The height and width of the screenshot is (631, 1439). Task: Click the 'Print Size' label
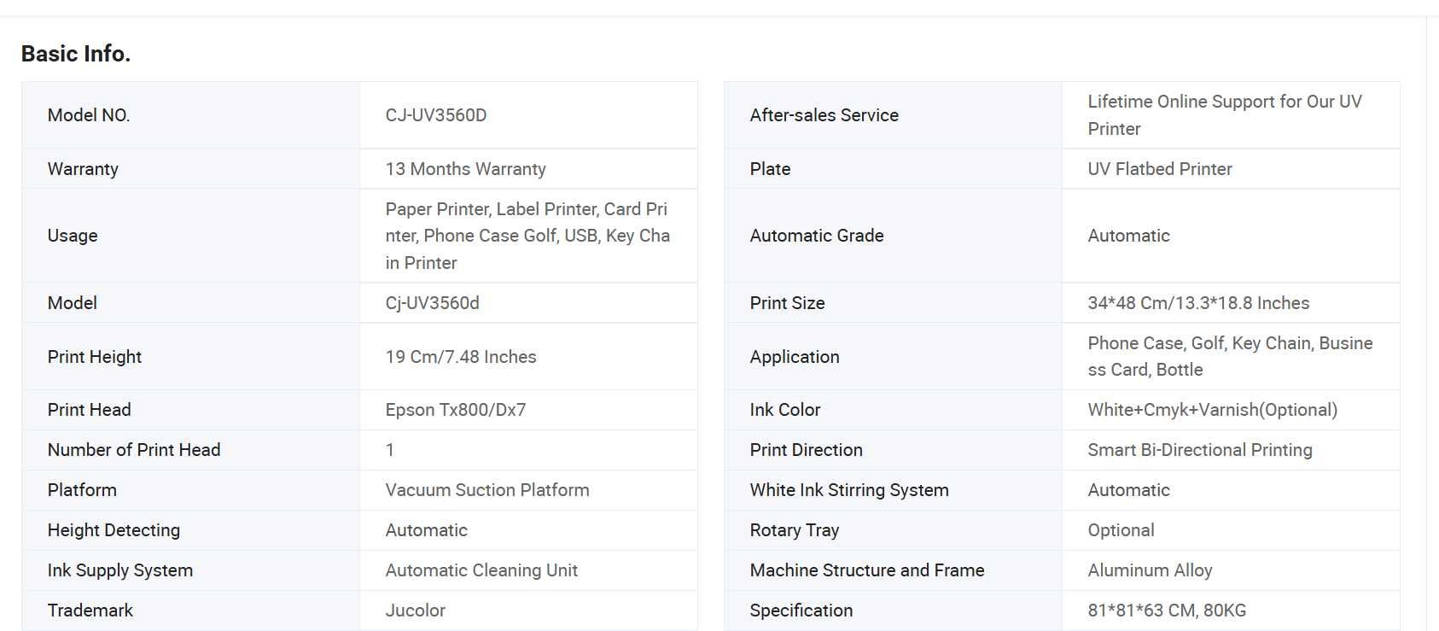click(788, 303)
